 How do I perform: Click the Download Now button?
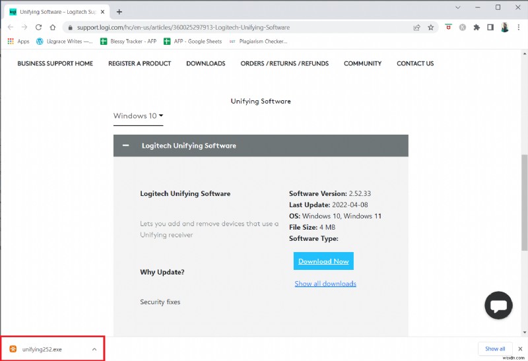323,261
